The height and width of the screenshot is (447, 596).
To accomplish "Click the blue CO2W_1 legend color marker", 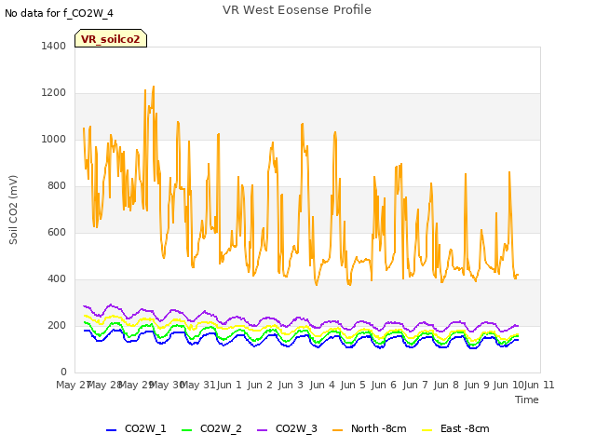I will (111, 430).
